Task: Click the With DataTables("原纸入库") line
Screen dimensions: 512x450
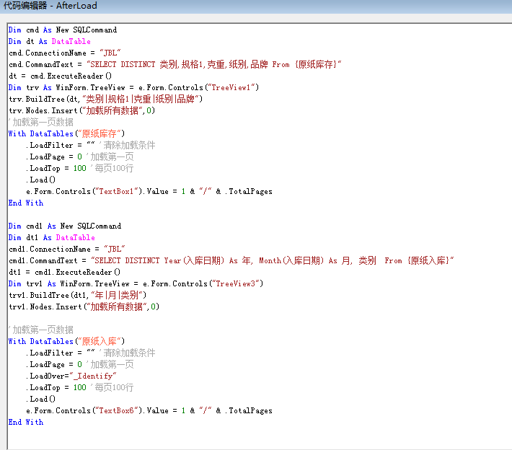Action: (x=66, y=341)
